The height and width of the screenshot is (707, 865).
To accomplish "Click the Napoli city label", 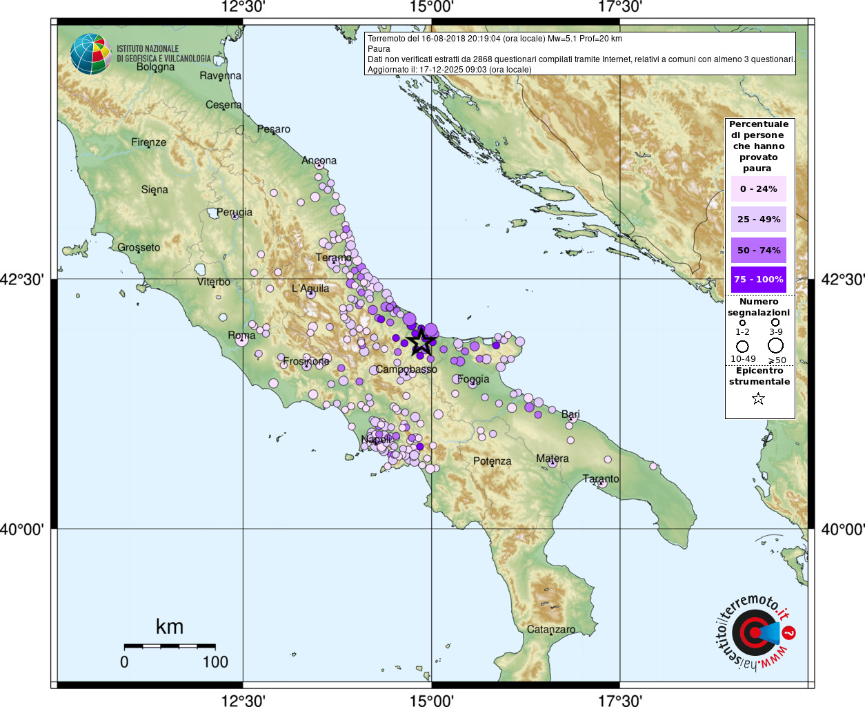I will coord(376,440).
